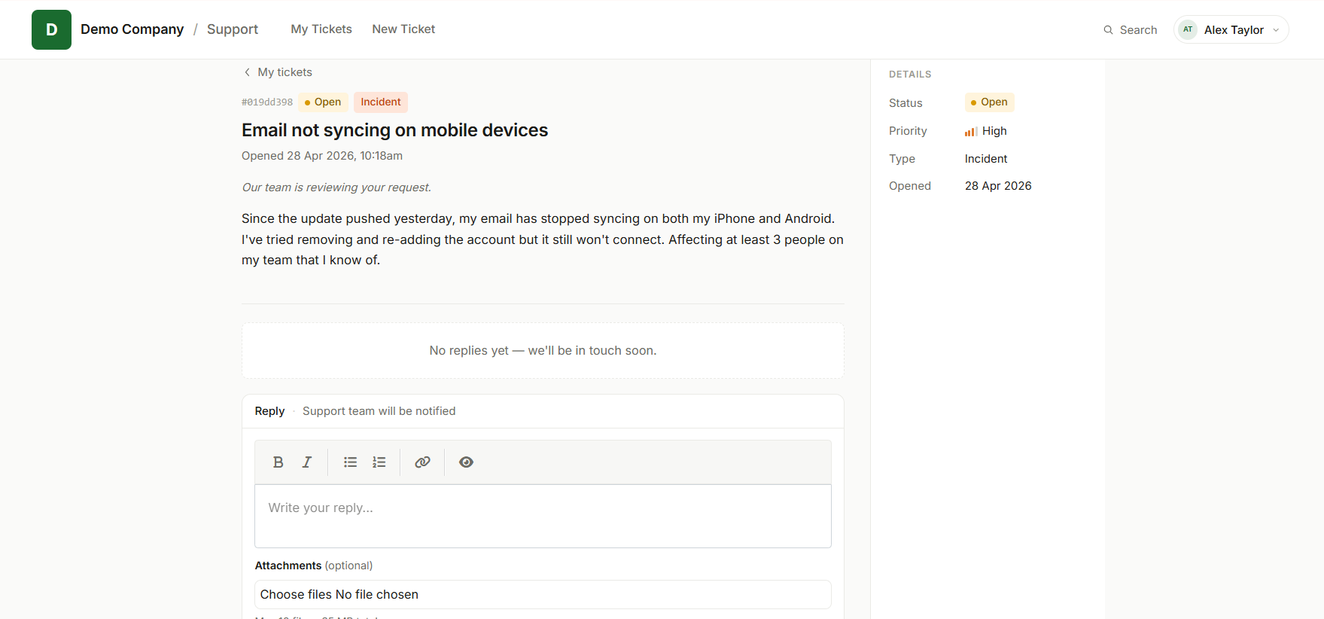Click the 'No replies yet' message

click(x=543, y=351)
